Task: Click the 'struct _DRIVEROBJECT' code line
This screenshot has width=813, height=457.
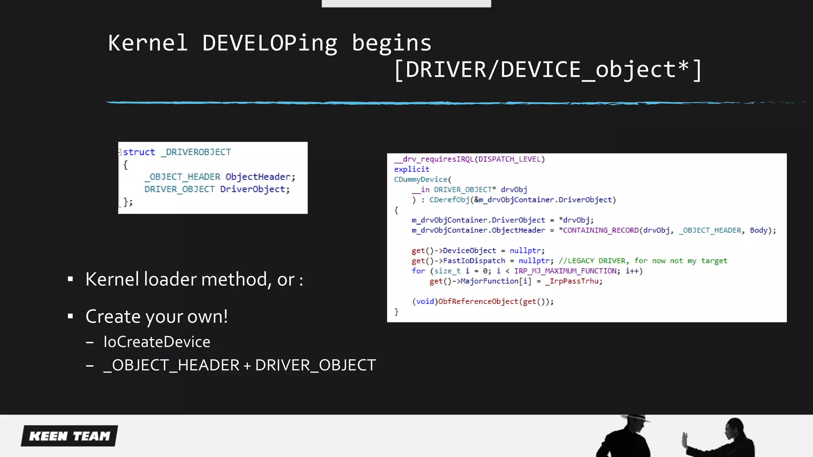Action: (x=177, y=152)
